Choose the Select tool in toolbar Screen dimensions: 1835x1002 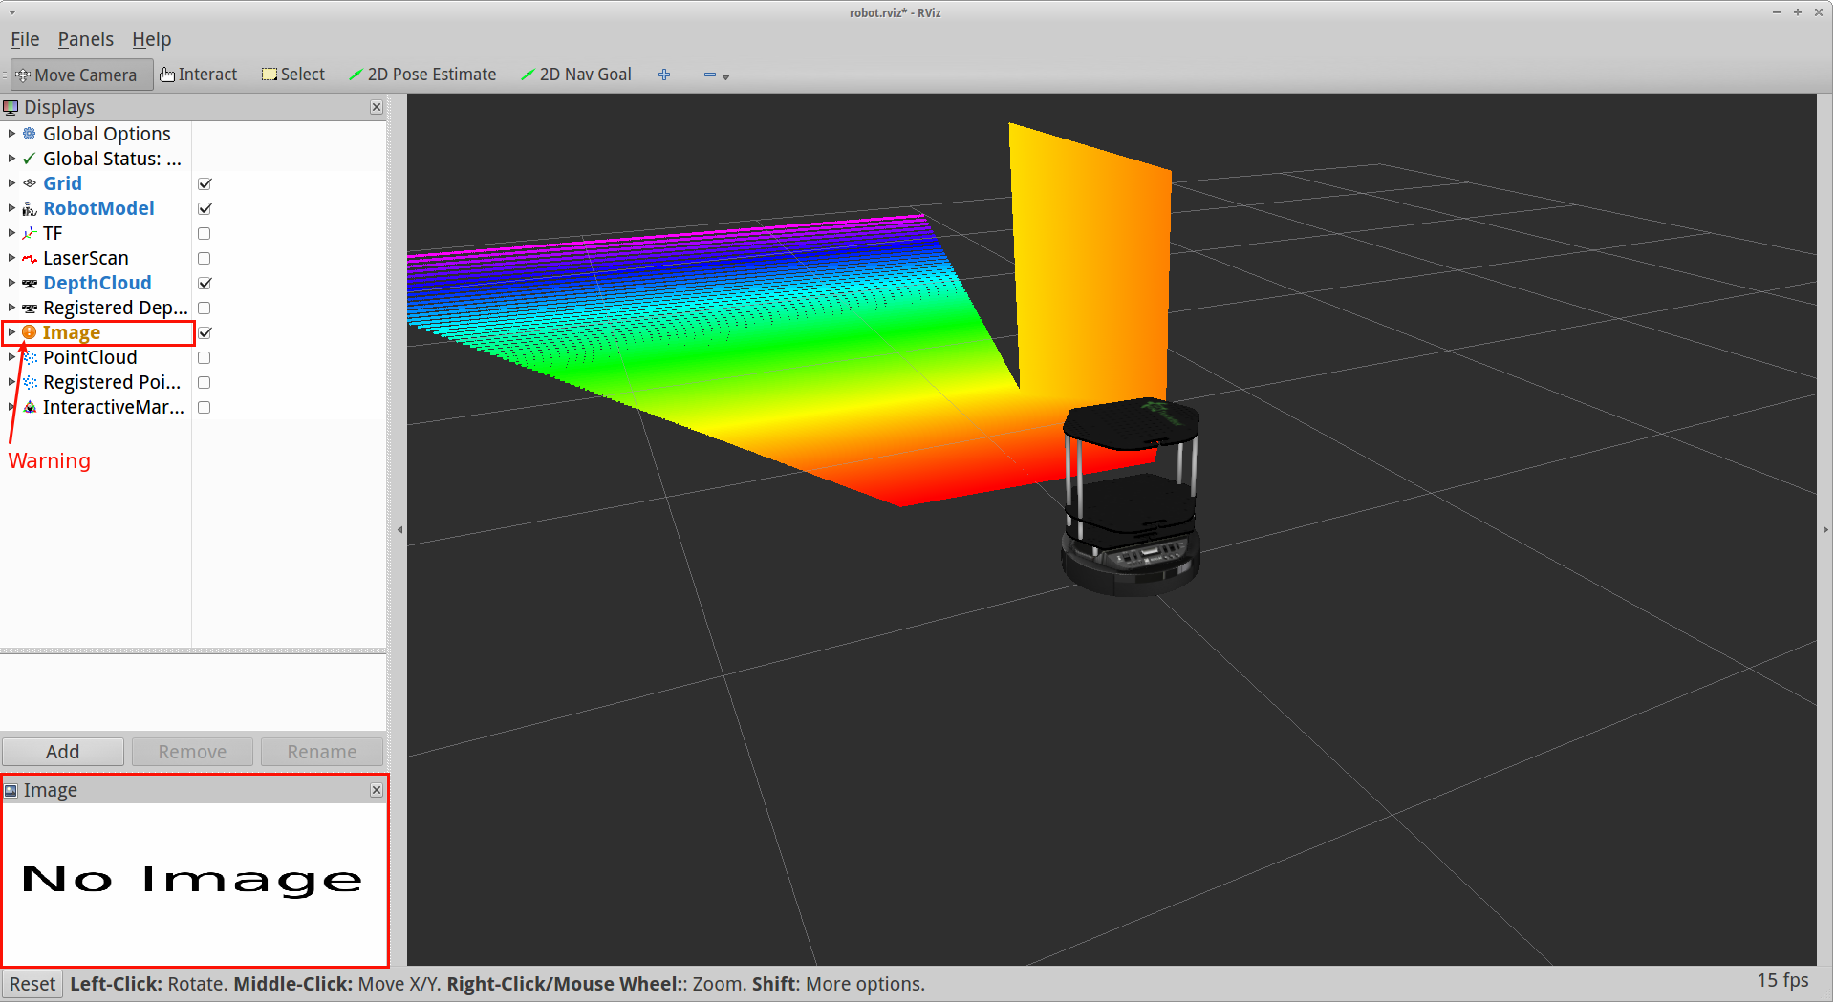(x=293, y=75)
